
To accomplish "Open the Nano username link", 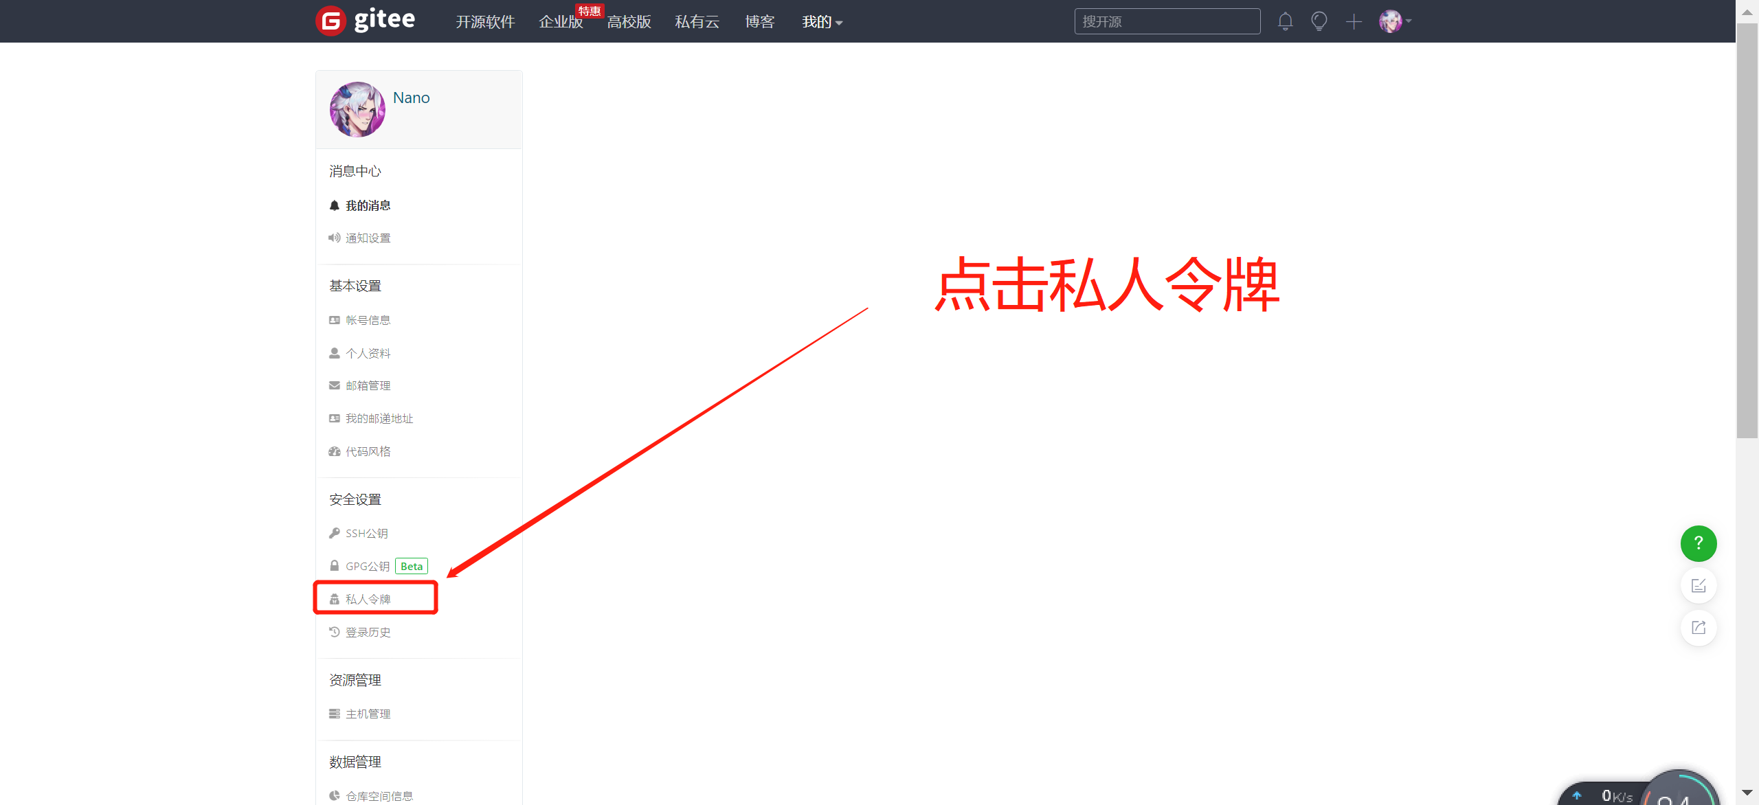I will click(x=411, y=98).
